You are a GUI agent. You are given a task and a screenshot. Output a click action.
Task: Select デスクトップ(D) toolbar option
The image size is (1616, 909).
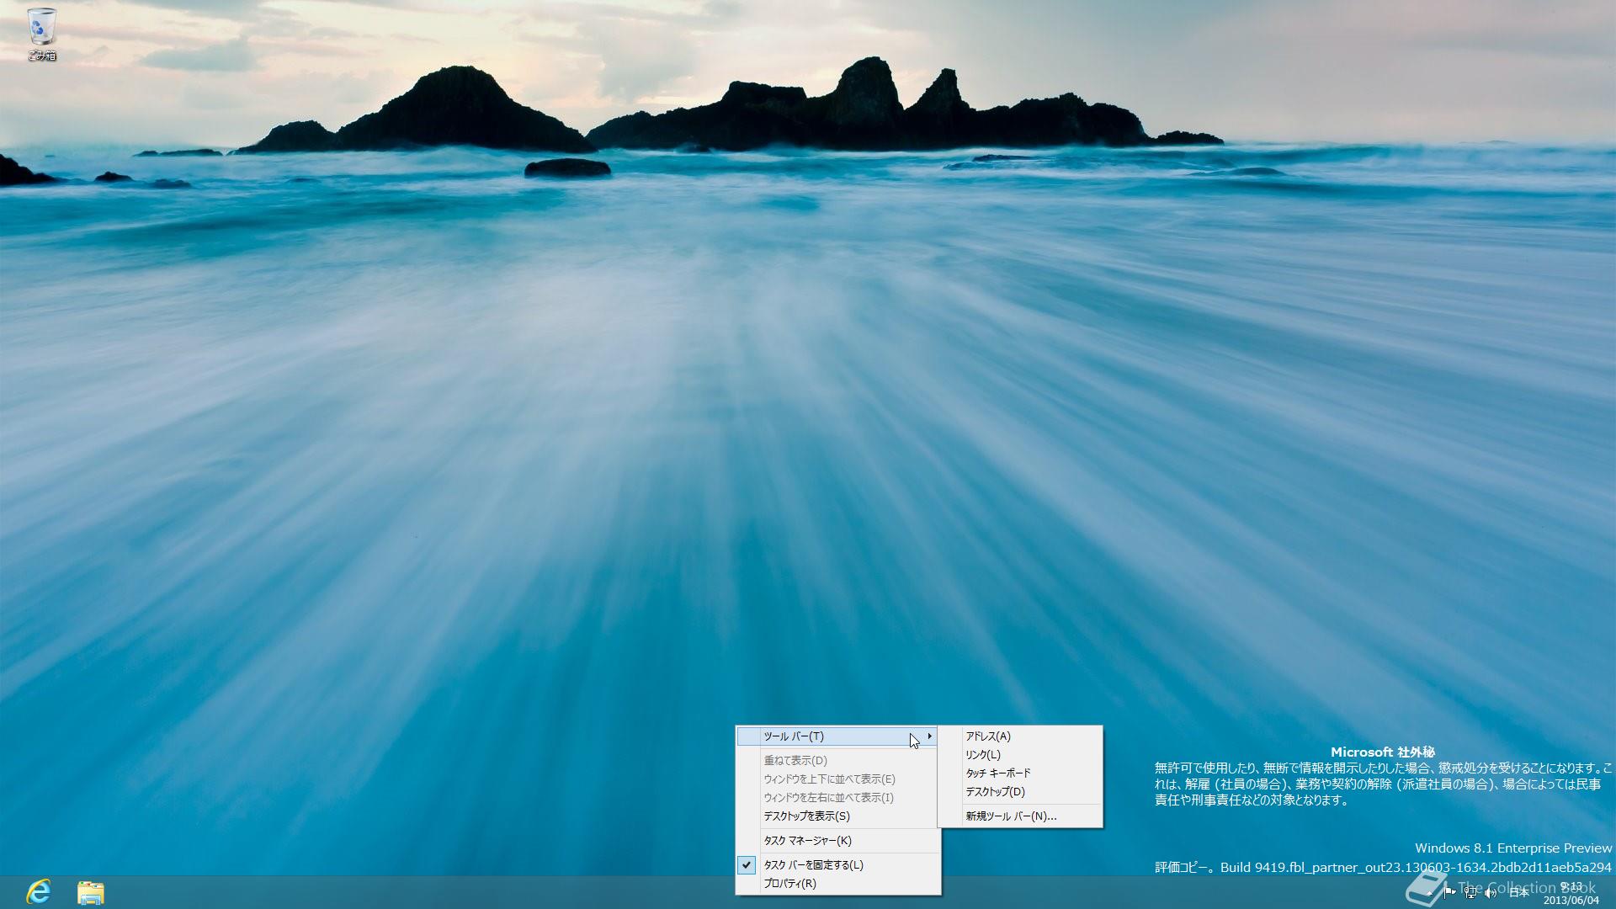(1020, 792)
